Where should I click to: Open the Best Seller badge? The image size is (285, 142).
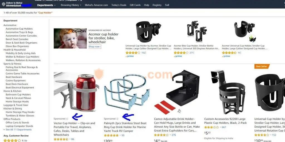click(262, 66)
